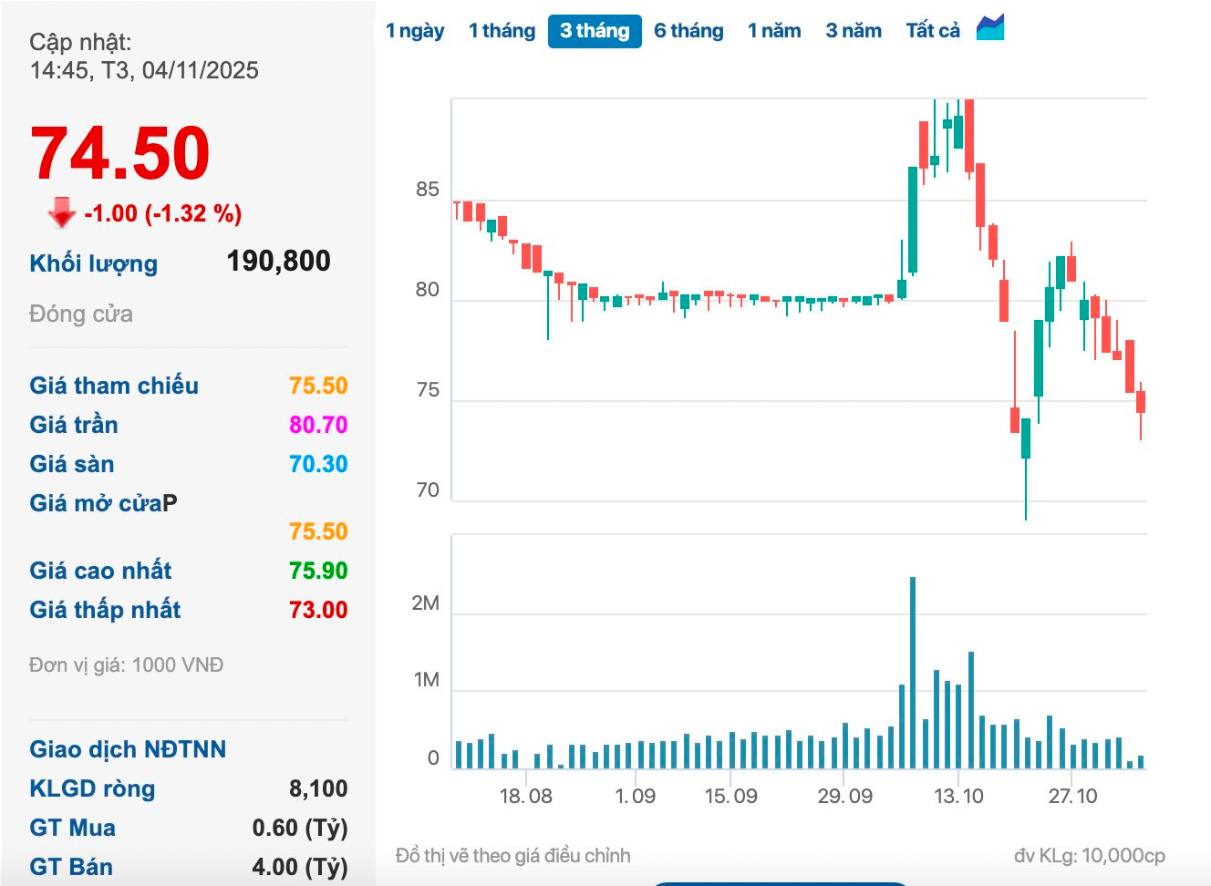Image resolution: width=1211 pixels, height=886 pixels.
Task: Click the 13.10 date label on axis
Action: (x=958, y=796)
